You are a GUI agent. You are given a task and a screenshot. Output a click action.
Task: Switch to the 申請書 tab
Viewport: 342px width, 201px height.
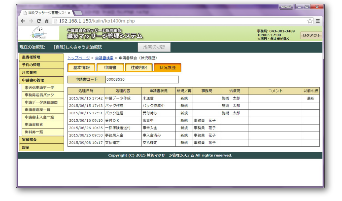tap(110, 68)
